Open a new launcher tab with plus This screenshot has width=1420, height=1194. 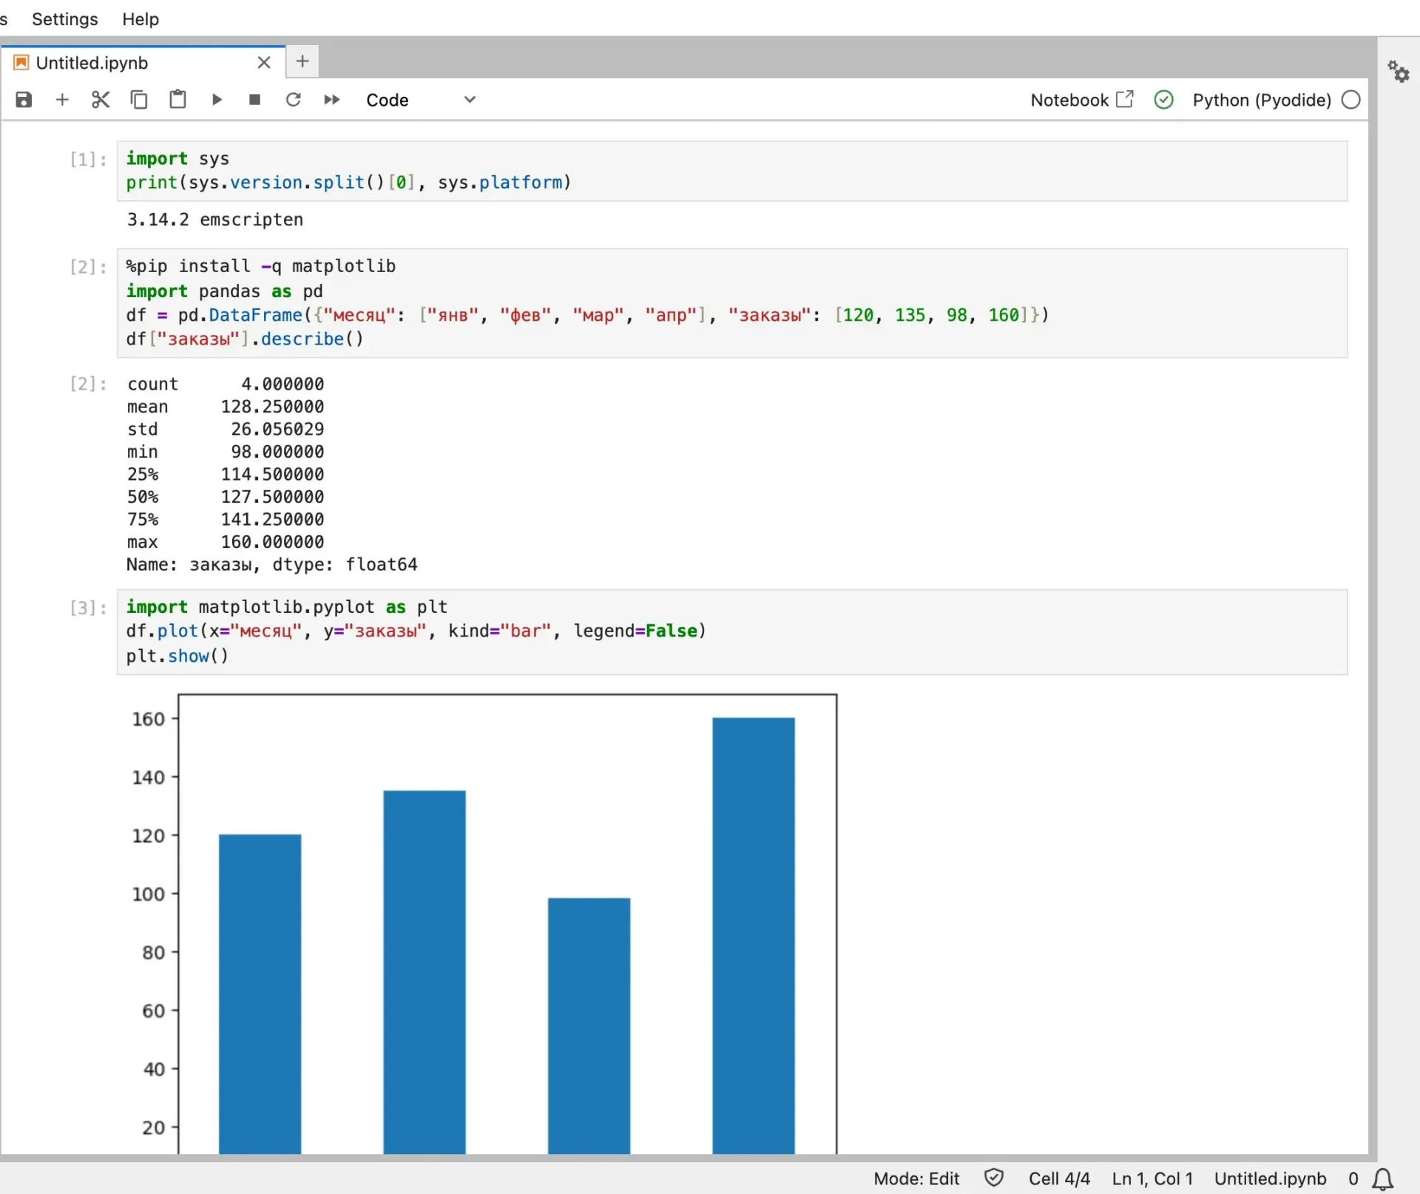point(302,61)
